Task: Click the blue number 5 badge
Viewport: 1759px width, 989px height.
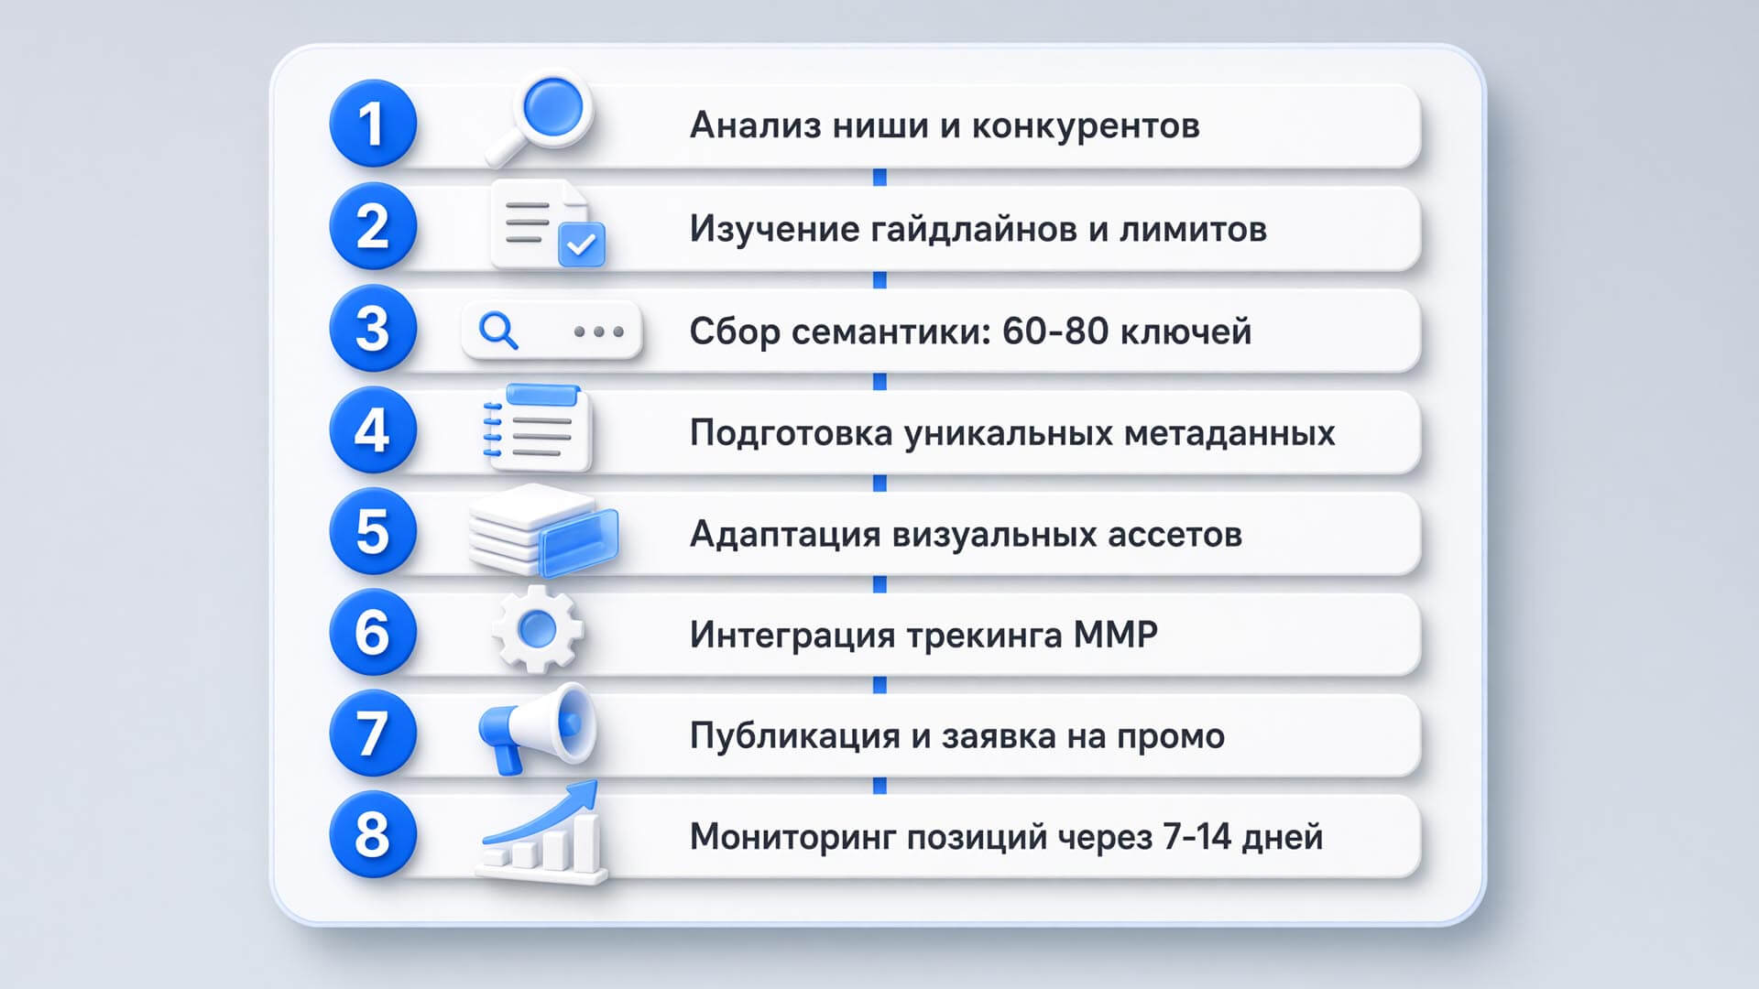Action: [373, 531]
